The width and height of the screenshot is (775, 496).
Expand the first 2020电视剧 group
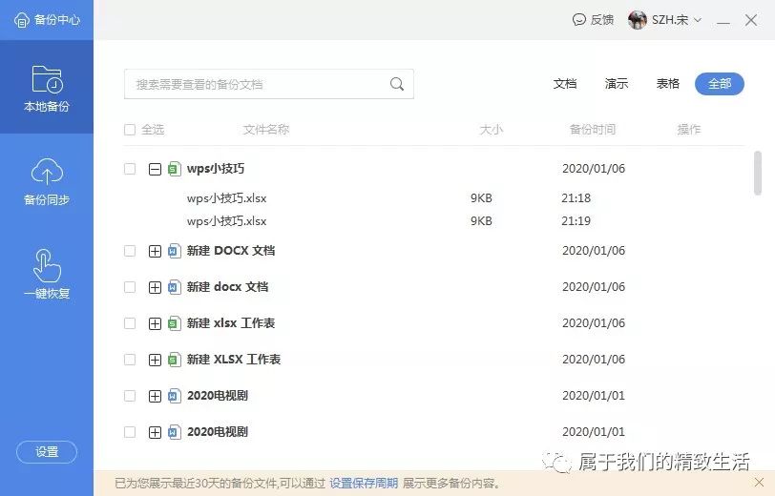coord(155,396)
